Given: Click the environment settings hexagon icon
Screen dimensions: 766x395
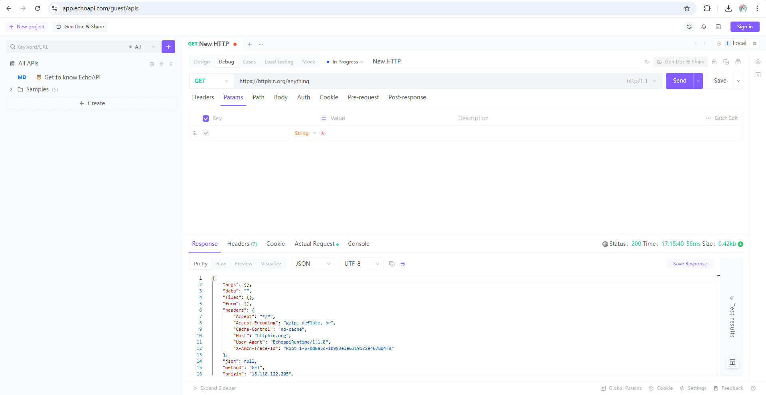Looking at the screenshot, I should [719, 43].
